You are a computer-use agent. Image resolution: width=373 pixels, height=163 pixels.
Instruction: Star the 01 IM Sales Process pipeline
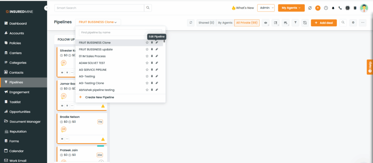pos(147,56)
